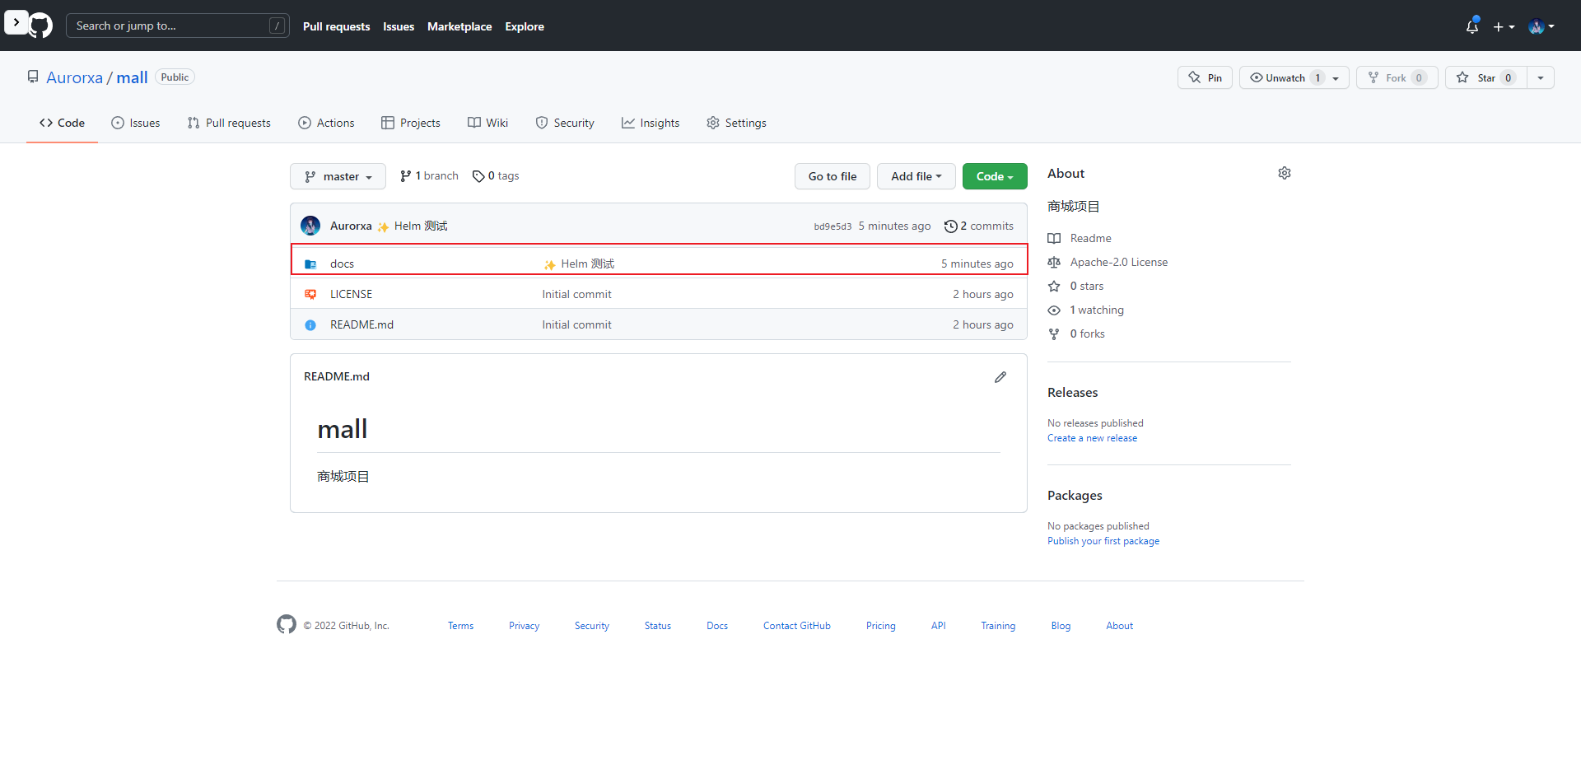Image resolution: width=1581 pixels, height=765 pixels.
Task: Open the docs folder
Action: (342, 264)
